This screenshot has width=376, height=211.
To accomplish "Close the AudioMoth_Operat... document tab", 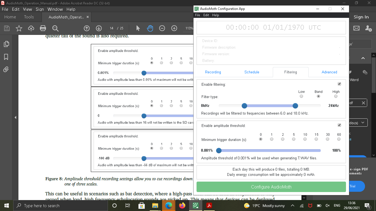I will tap(88, 17).
